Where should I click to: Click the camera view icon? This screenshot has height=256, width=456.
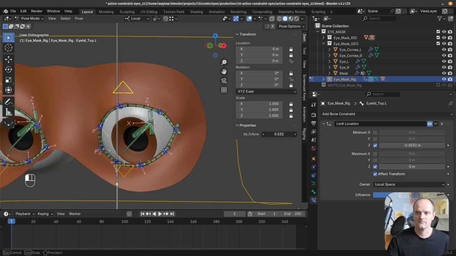tap(224, 81)
